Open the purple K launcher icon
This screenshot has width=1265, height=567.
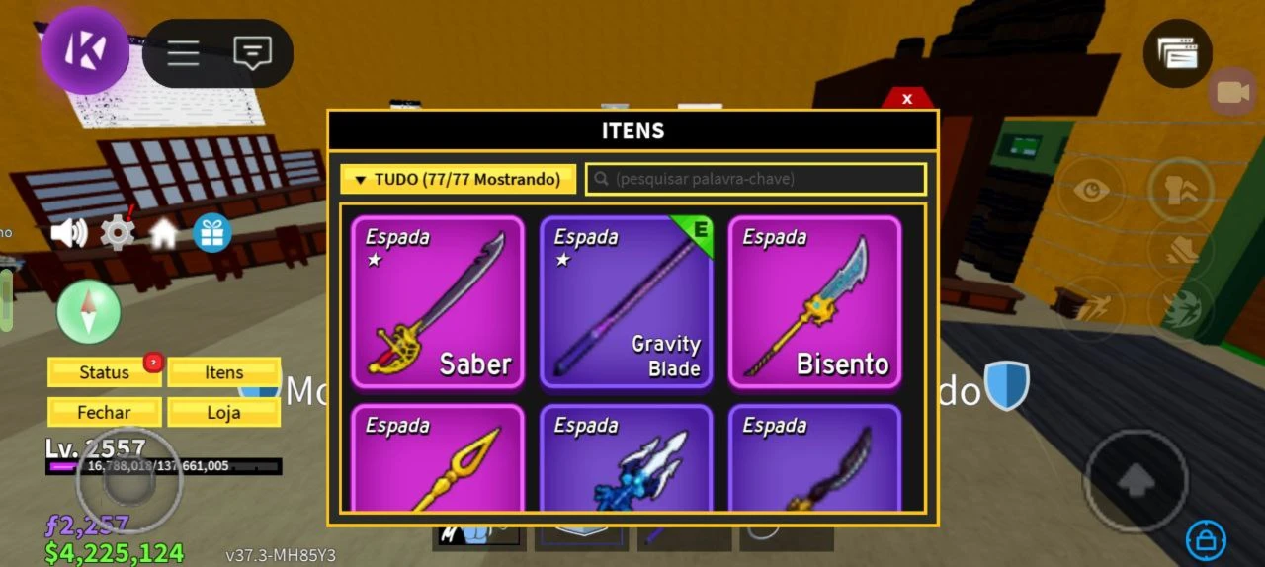[x=85, y=50]
